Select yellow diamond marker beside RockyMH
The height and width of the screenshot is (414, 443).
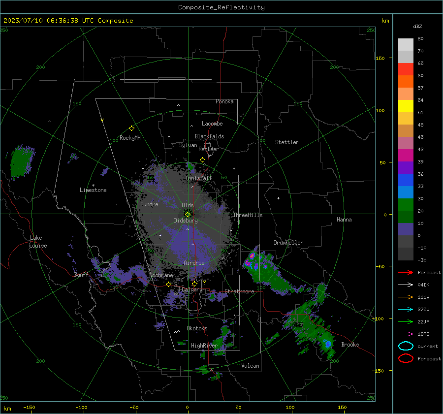pyautogui.click(x=131, y=128)
